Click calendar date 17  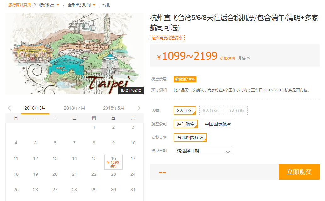(133, 158)
